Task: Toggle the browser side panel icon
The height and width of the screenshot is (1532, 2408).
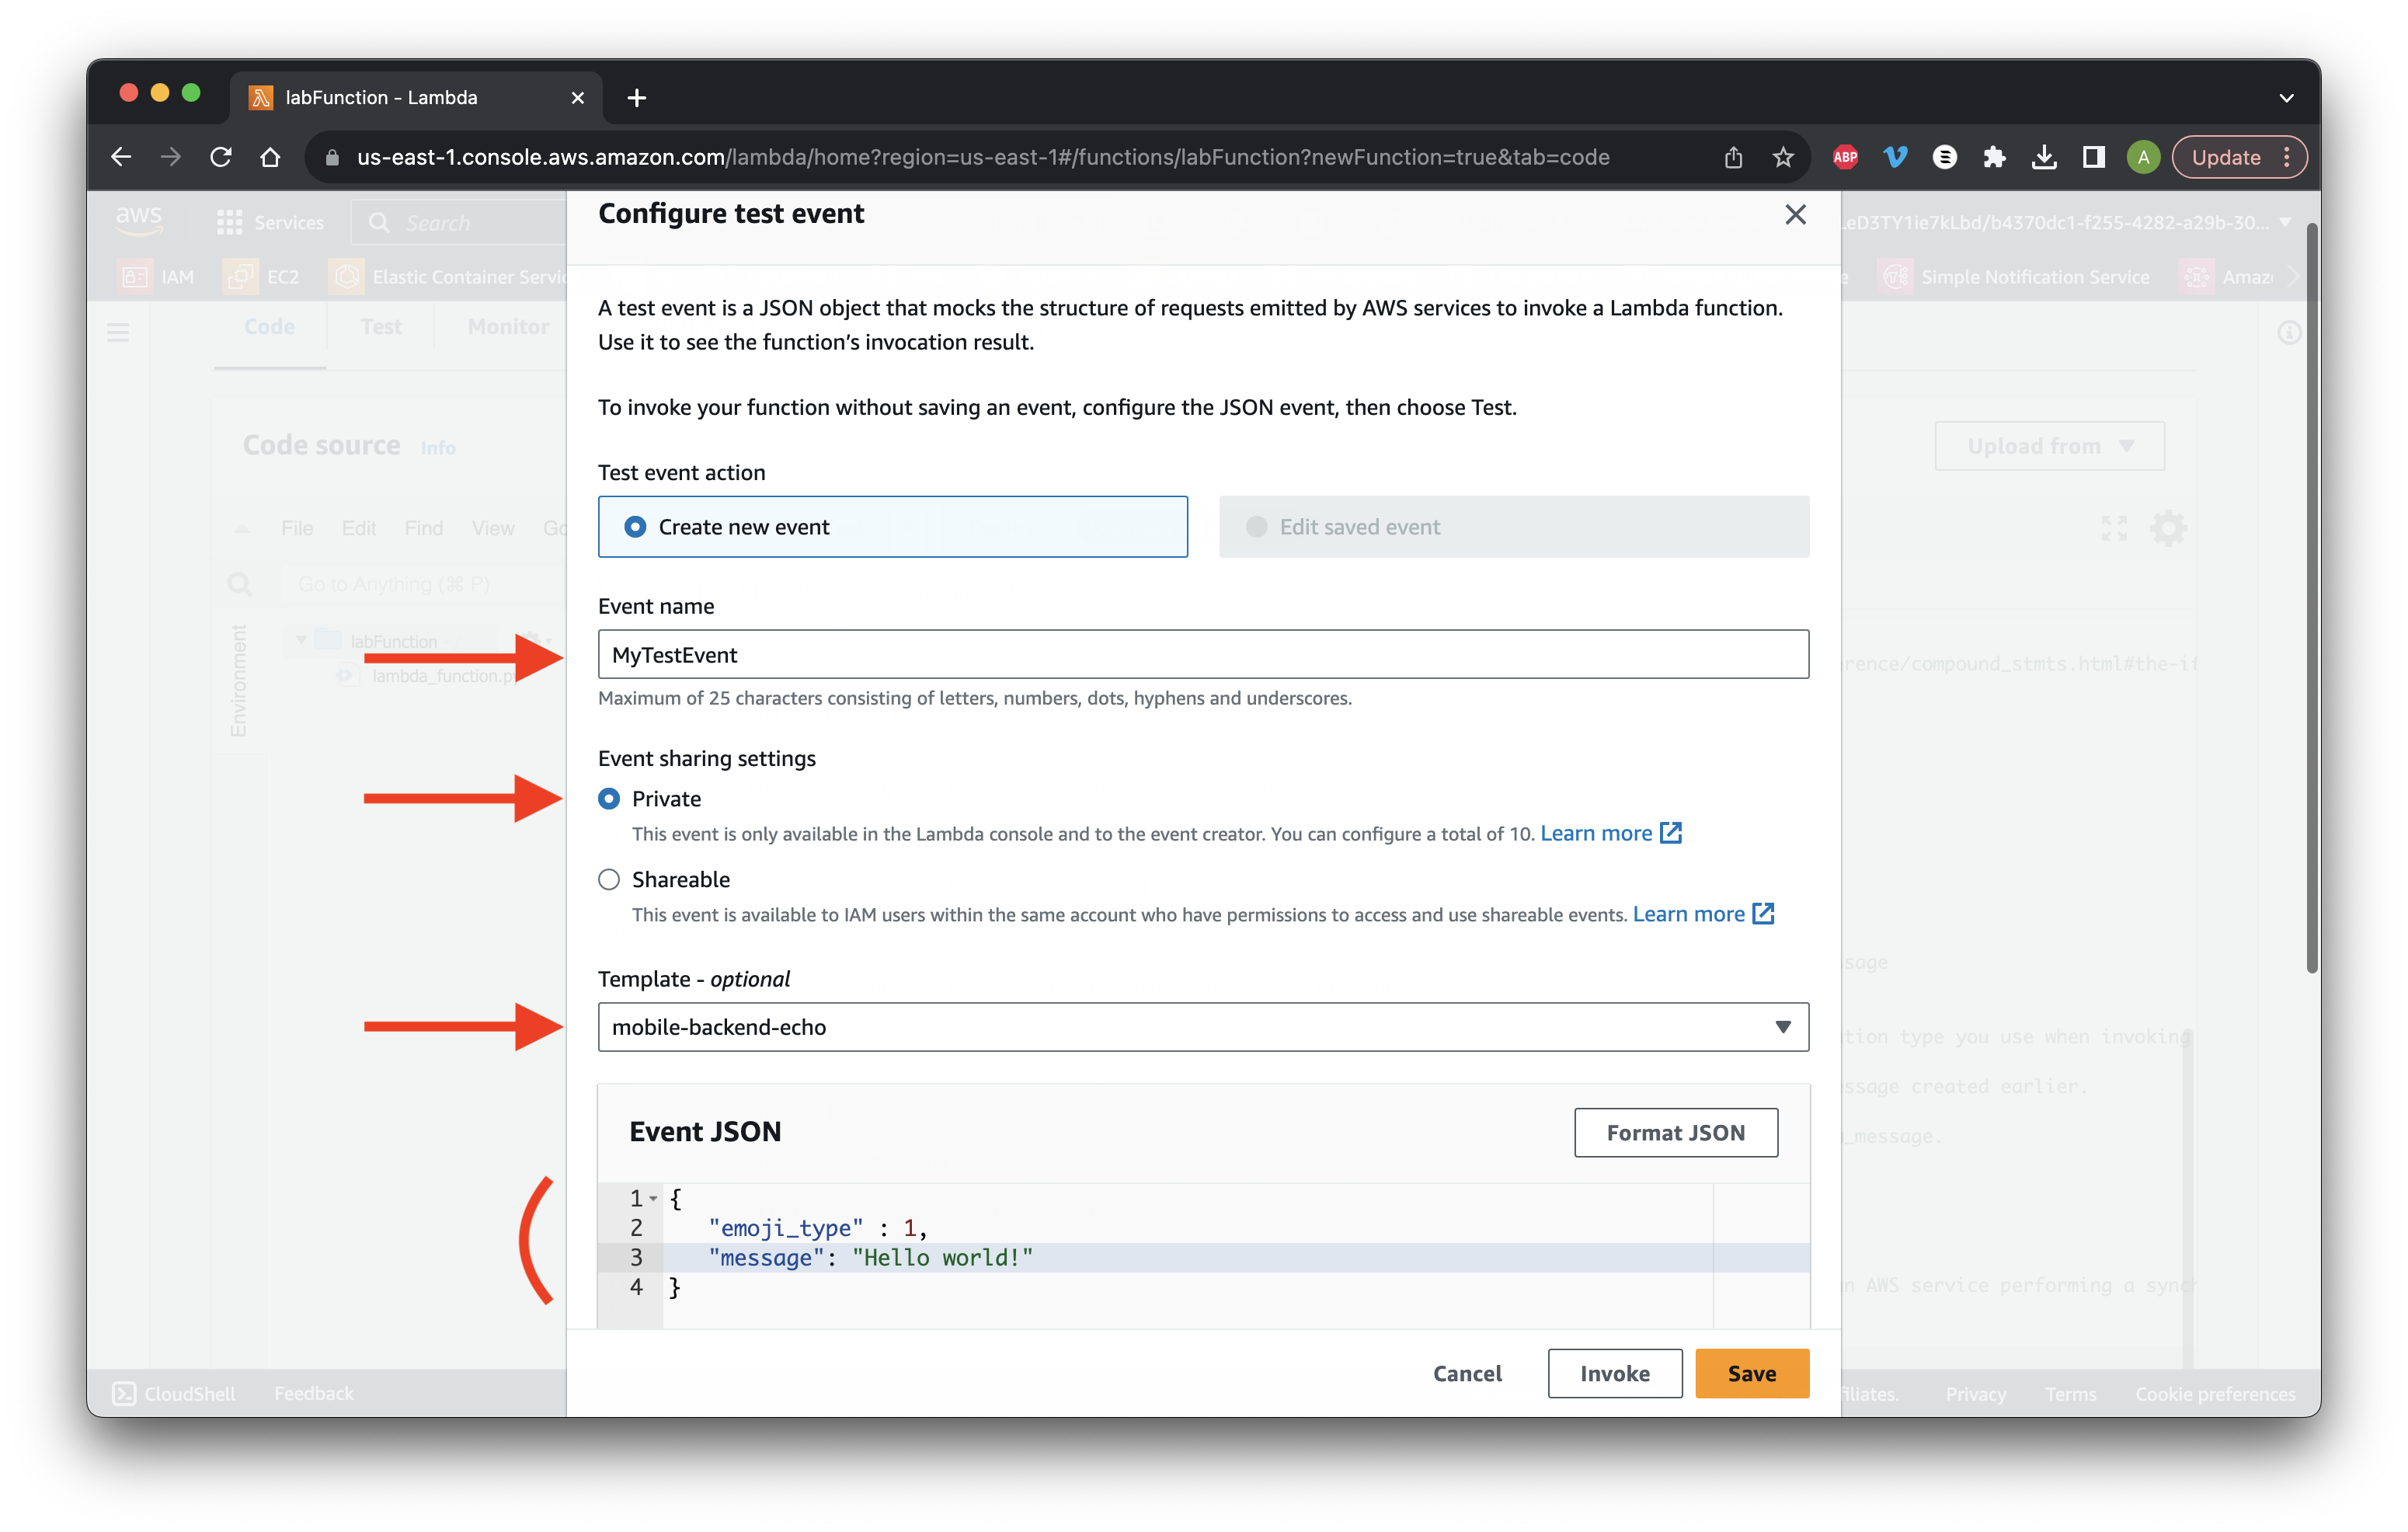Action: tap(2094, 157)
